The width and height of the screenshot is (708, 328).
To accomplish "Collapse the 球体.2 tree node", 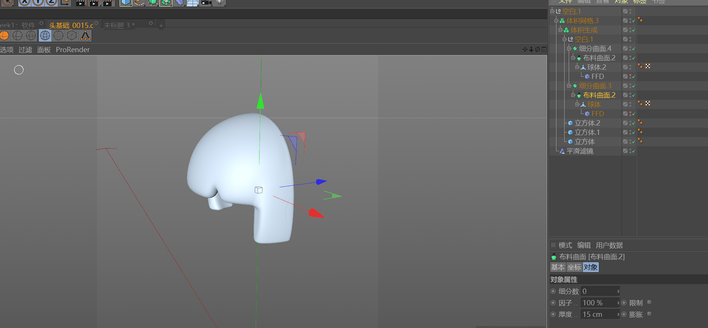I will point(577,67).
